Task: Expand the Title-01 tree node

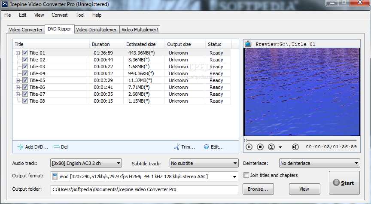Action: (18, 53)
